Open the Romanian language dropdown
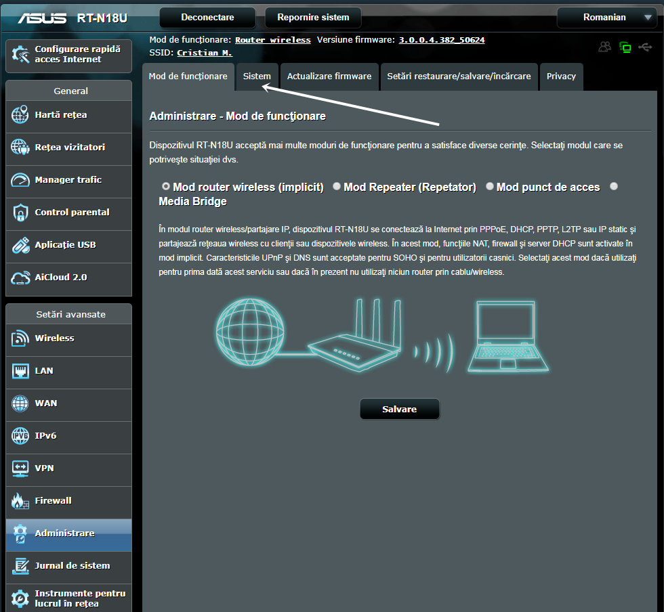 tap(607, 18)
